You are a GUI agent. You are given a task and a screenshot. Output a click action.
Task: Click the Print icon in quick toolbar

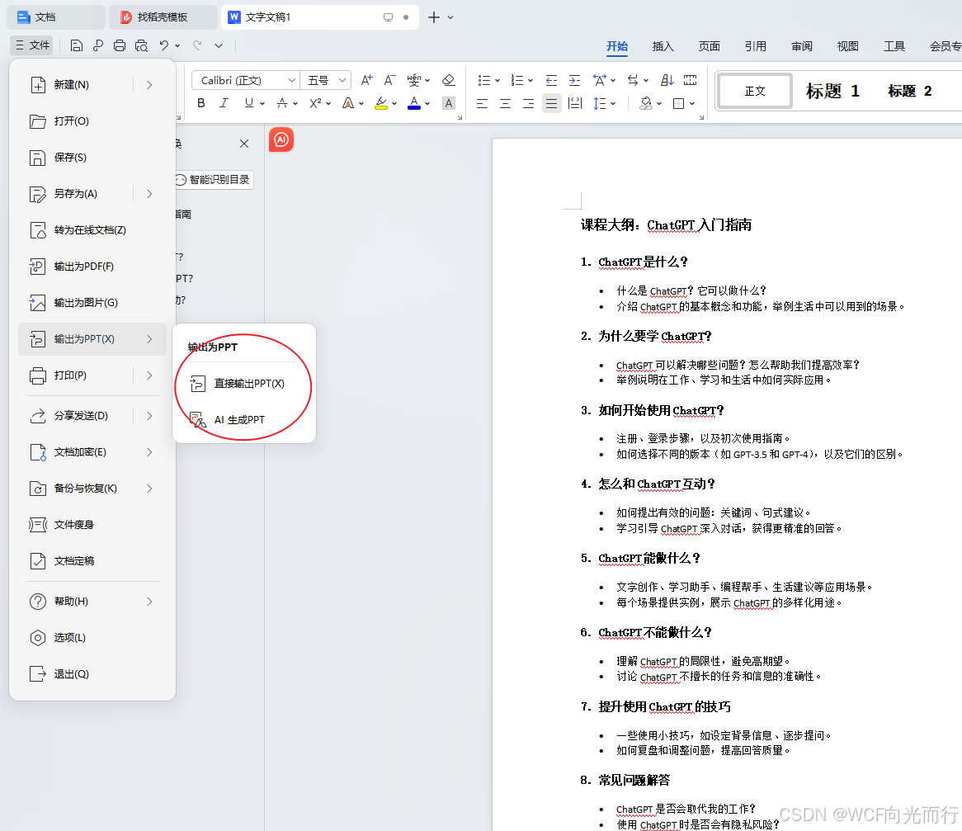[120, 45]
